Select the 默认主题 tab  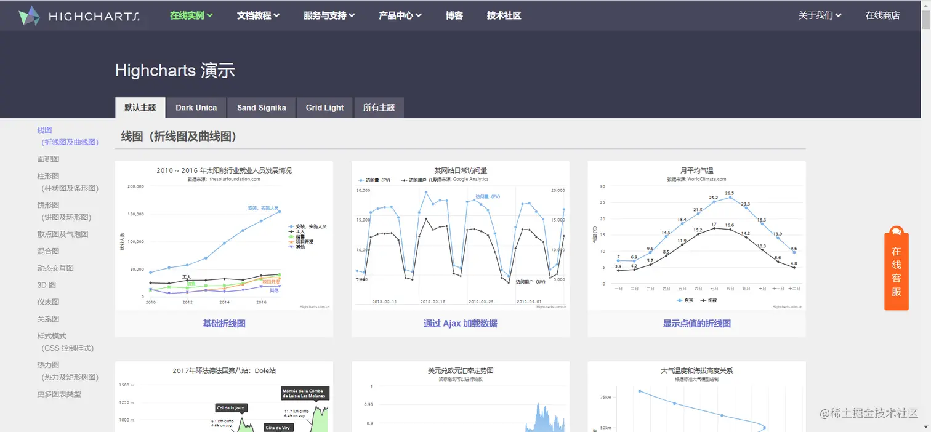pyautogui.click(x=140, y=107)
